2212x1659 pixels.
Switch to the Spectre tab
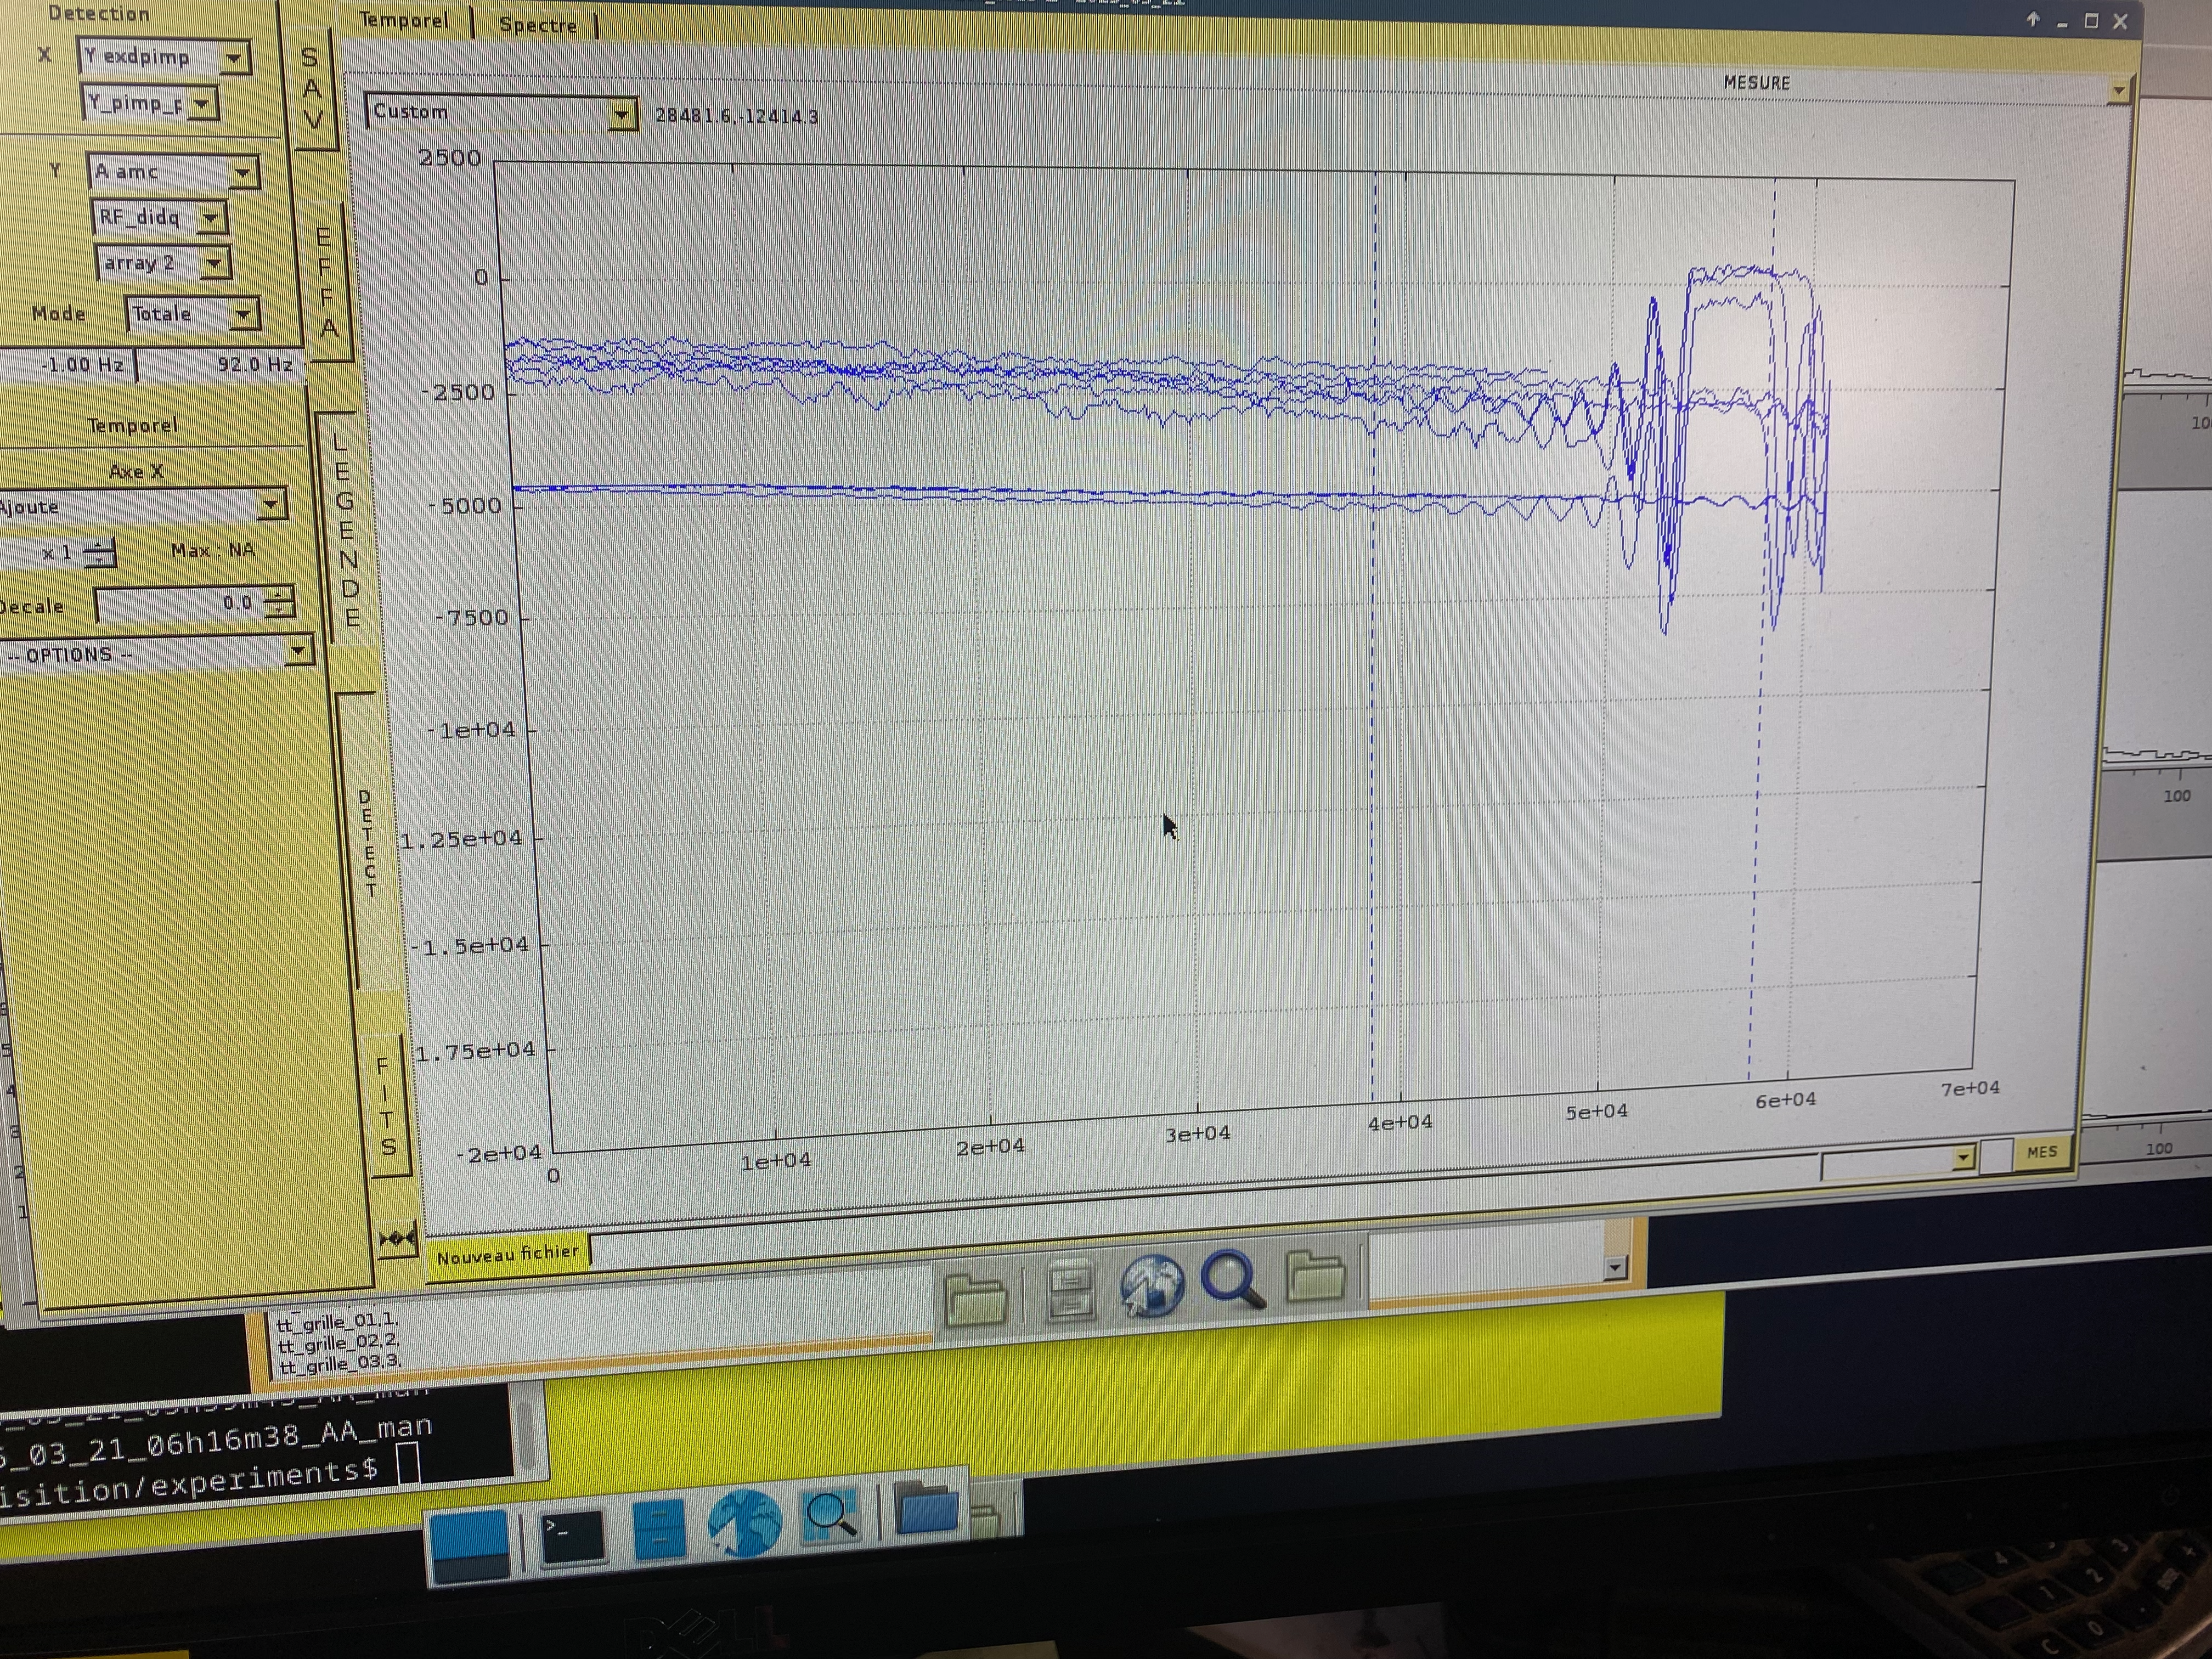click(x=538, y=25)
